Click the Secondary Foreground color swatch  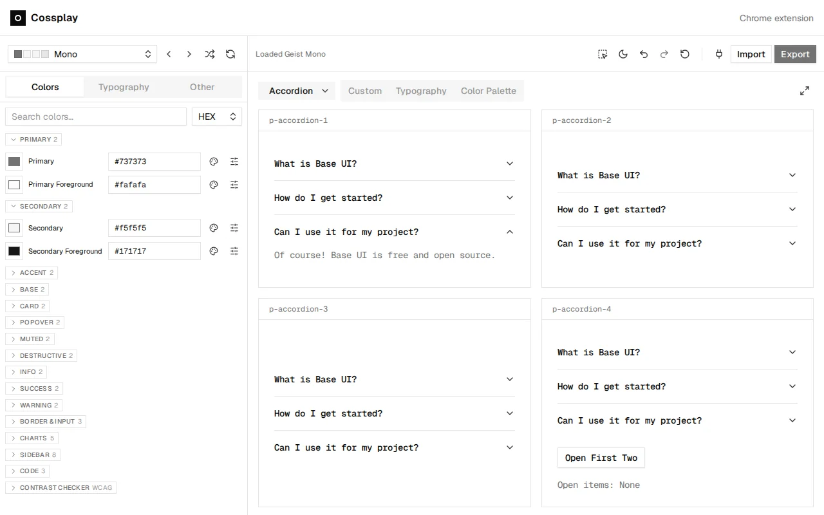click(14, 251)
